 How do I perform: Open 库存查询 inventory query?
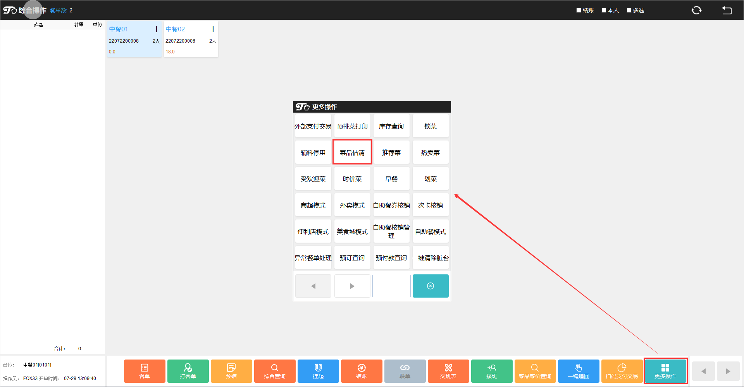click(x=391, y=126)
